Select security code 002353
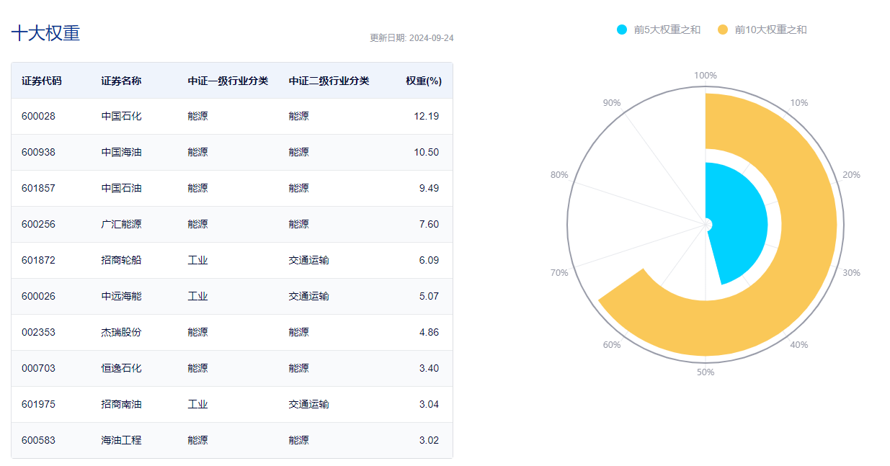 [38, 332]
